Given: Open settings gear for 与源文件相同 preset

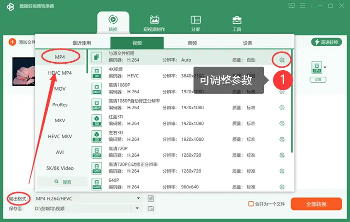Looking at the screenshot, I should point(282,60).
